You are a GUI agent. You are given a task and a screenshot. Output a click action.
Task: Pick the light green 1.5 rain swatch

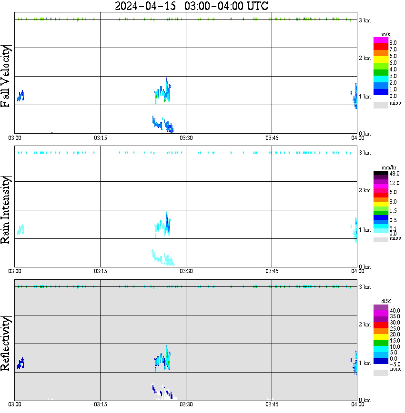[381, 208]
